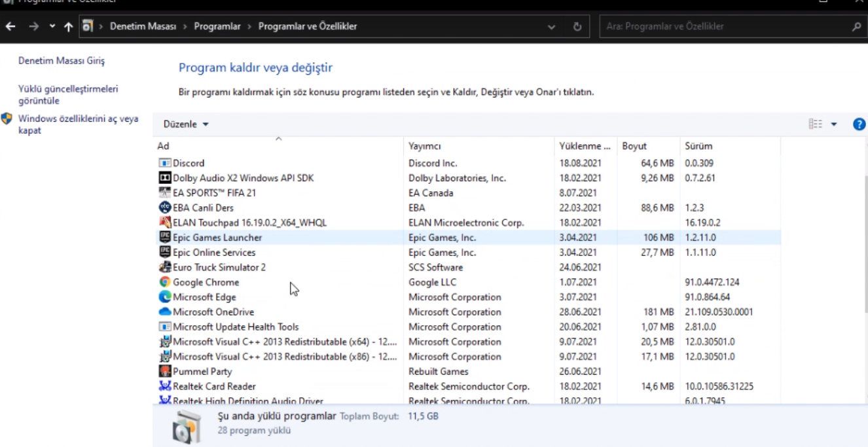Expand the view options dropdown arrow
Screen dimensions: 868x447
(834, 124)
